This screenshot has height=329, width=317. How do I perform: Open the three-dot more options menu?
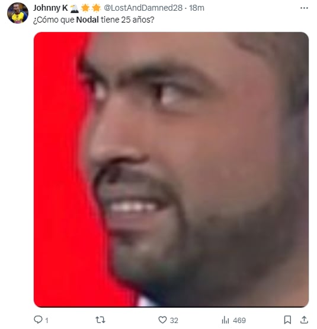(x=304, y=8)
